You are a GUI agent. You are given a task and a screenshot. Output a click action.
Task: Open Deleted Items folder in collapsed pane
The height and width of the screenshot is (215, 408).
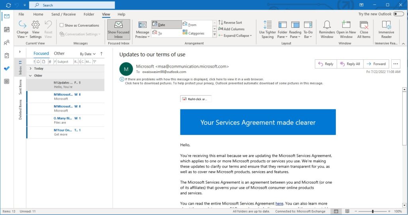(x=20, y=110)
